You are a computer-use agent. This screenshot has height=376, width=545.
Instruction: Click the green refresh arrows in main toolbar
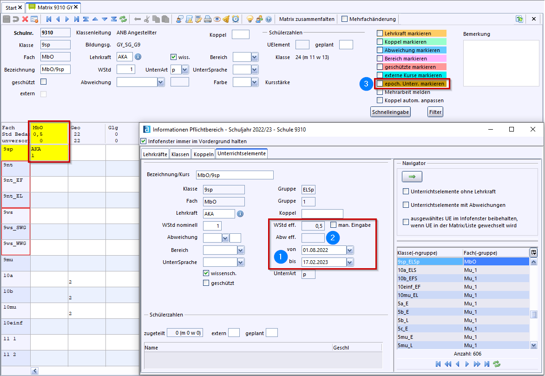tap(123, 19)
